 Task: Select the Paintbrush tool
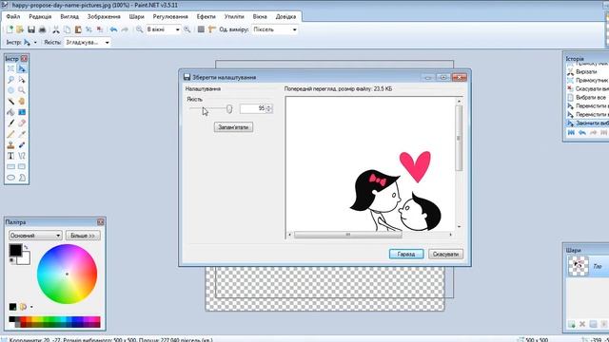10,123
